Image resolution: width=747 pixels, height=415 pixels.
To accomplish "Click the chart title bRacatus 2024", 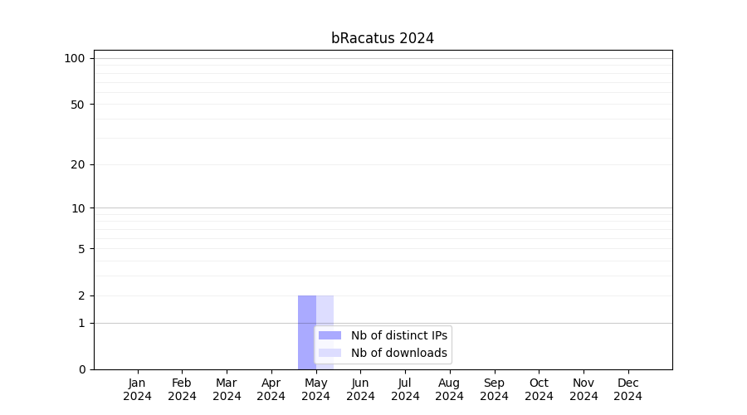I will click(383, 38).
